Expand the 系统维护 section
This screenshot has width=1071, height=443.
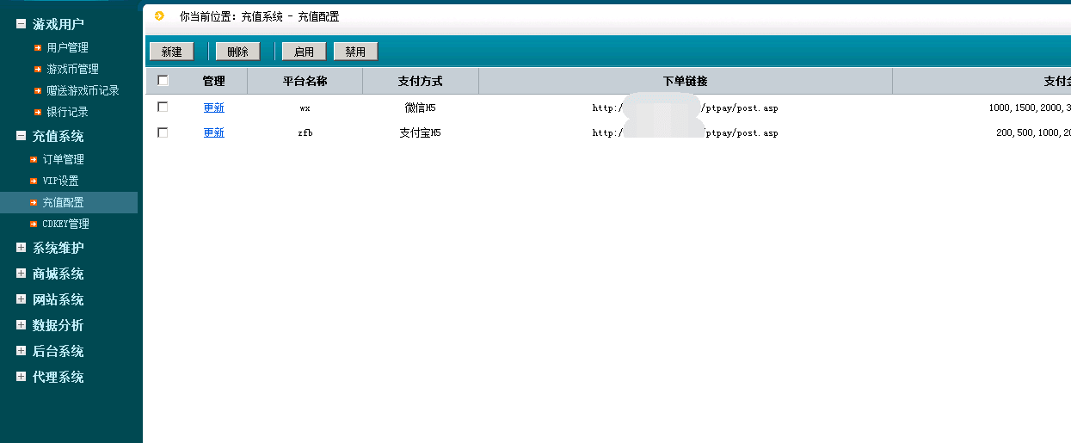(x=22, y=248)
